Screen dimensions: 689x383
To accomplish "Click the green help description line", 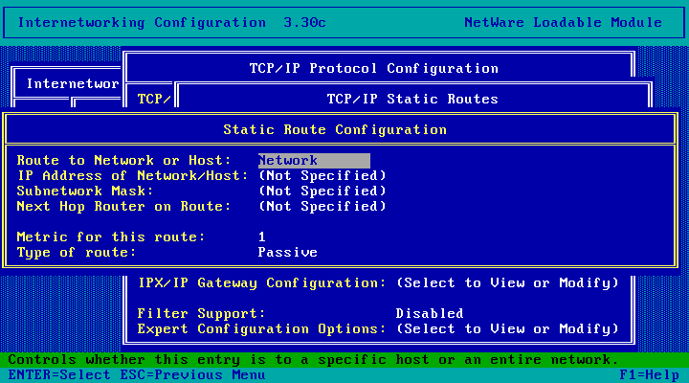I will [x=344, y=360].
